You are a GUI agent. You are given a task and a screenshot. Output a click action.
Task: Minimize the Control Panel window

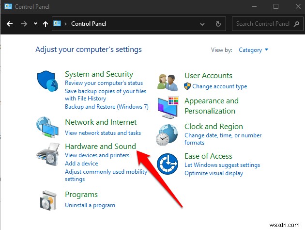pyautogui.click(x=254, y=6)
